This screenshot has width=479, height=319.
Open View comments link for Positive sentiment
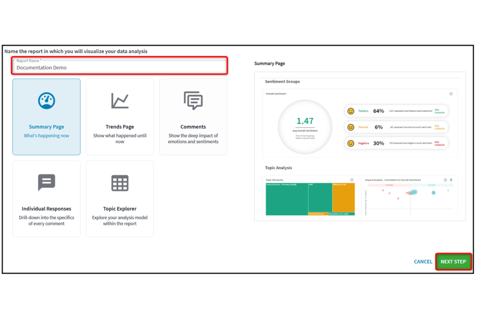[x=439, y=111]
